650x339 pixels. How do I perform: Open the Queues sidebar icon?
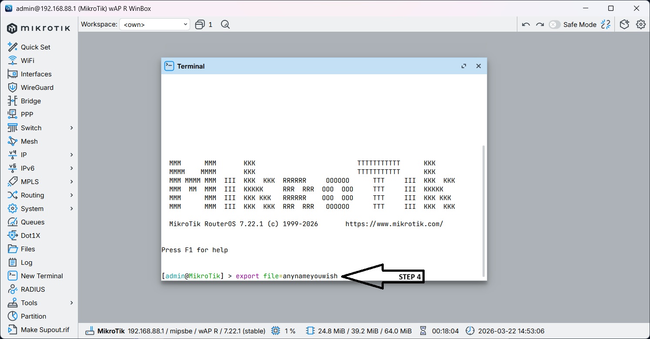point(13,222)
